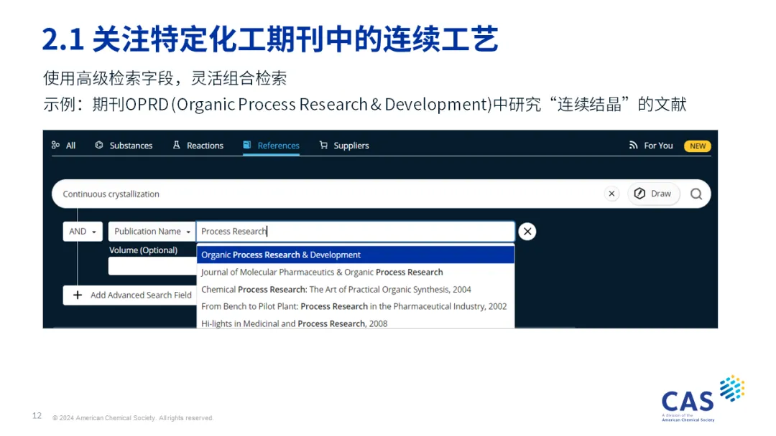This screenshot has width=776, height=436.
Task: Remove the Publication Name search field
Action: (527, 232)
